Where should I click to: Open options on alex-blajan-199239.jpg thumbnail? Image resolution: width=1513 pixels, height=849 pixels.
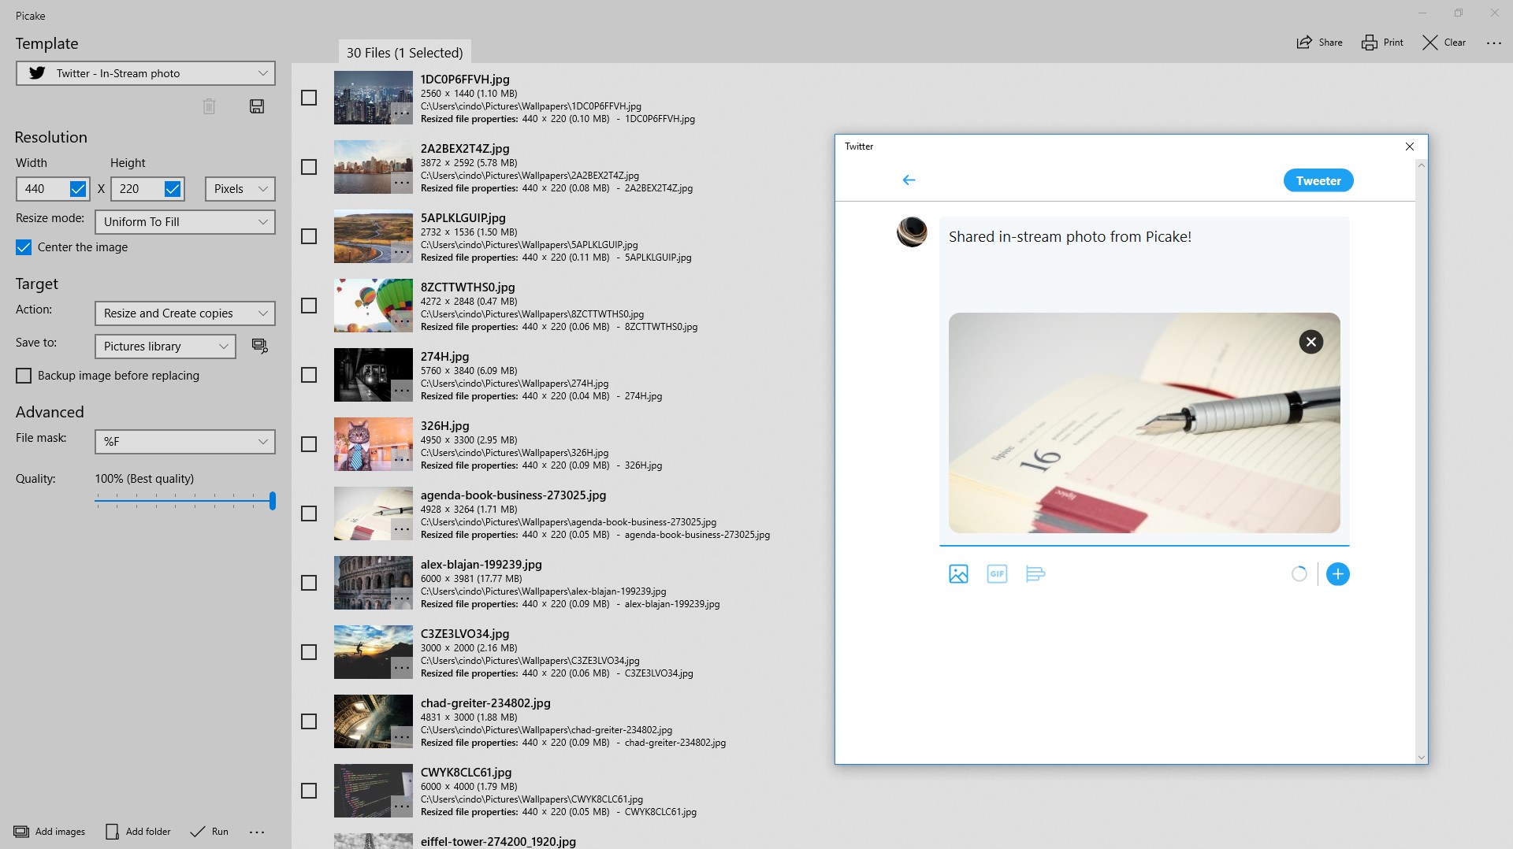[x=402, y=599]
